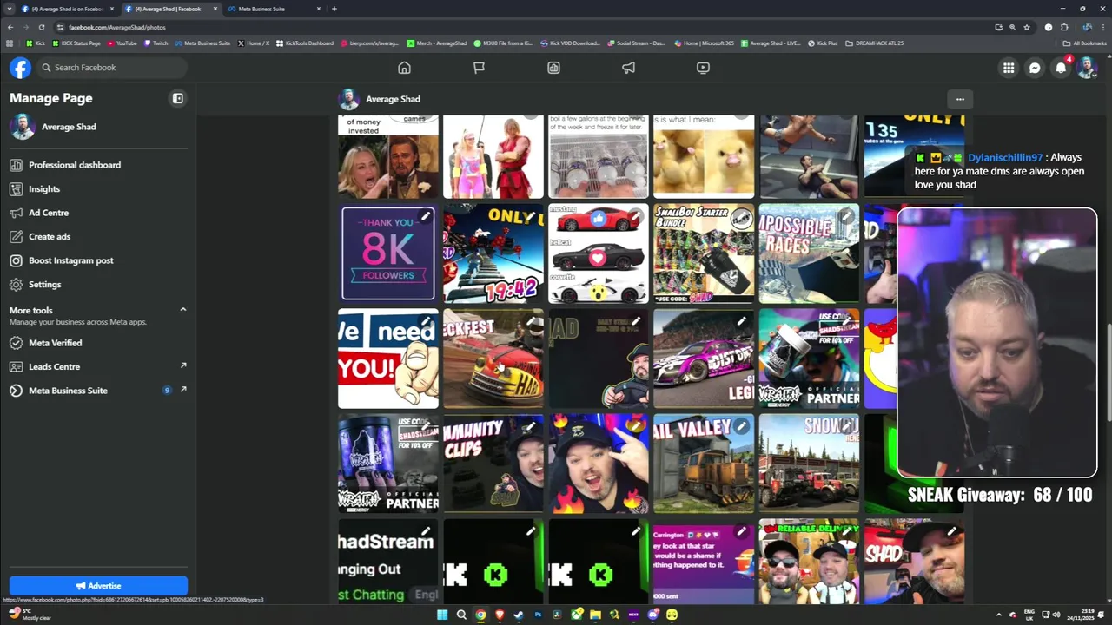Image resolution: width=1112 pixels, height=625 pixels.
Task: Bookmark this page with the star icon
Action: (x=1027, y=27)
